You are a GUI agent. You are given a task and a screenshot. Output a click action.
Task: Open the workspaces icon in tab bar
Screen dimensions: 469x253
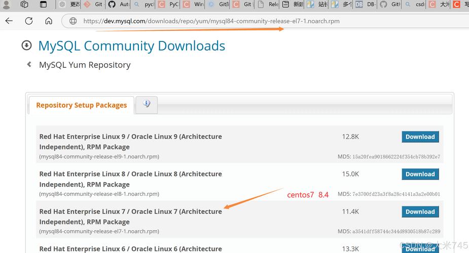pos(24,5)
